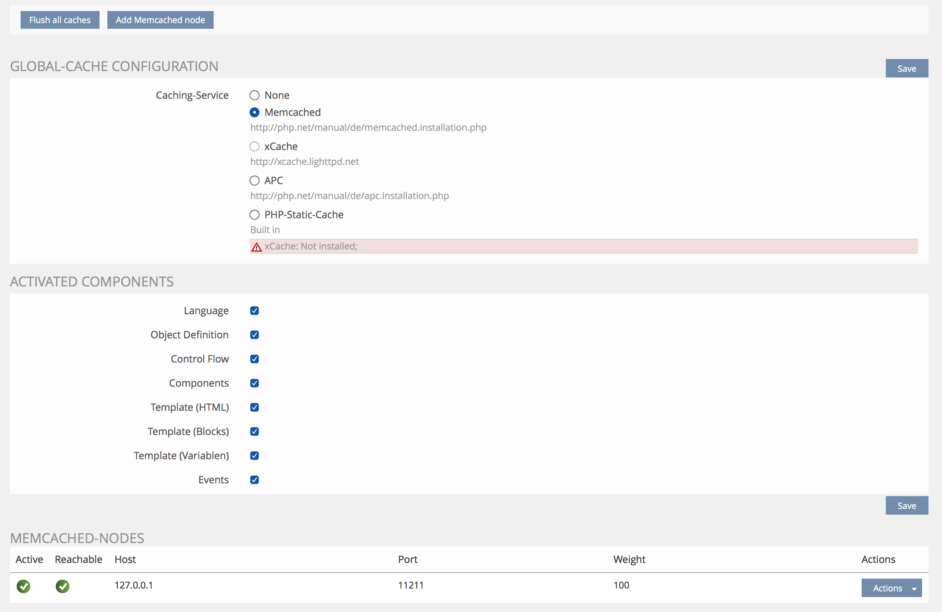The image size is (942, 612).
Task: Toggle the Template (HTML) checkbox
Action: pyautogui.click(x=255, y=408)
